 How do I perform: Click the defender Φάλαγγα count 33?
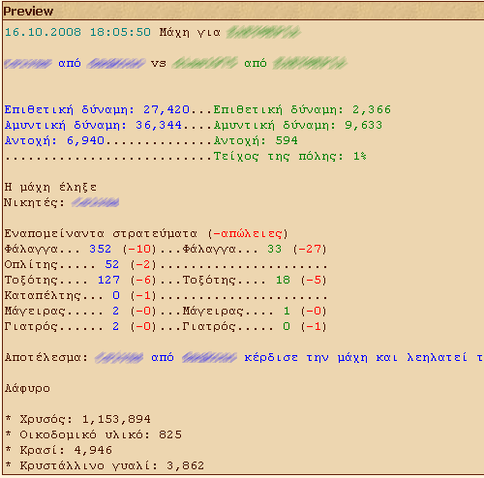click(274, 249)
